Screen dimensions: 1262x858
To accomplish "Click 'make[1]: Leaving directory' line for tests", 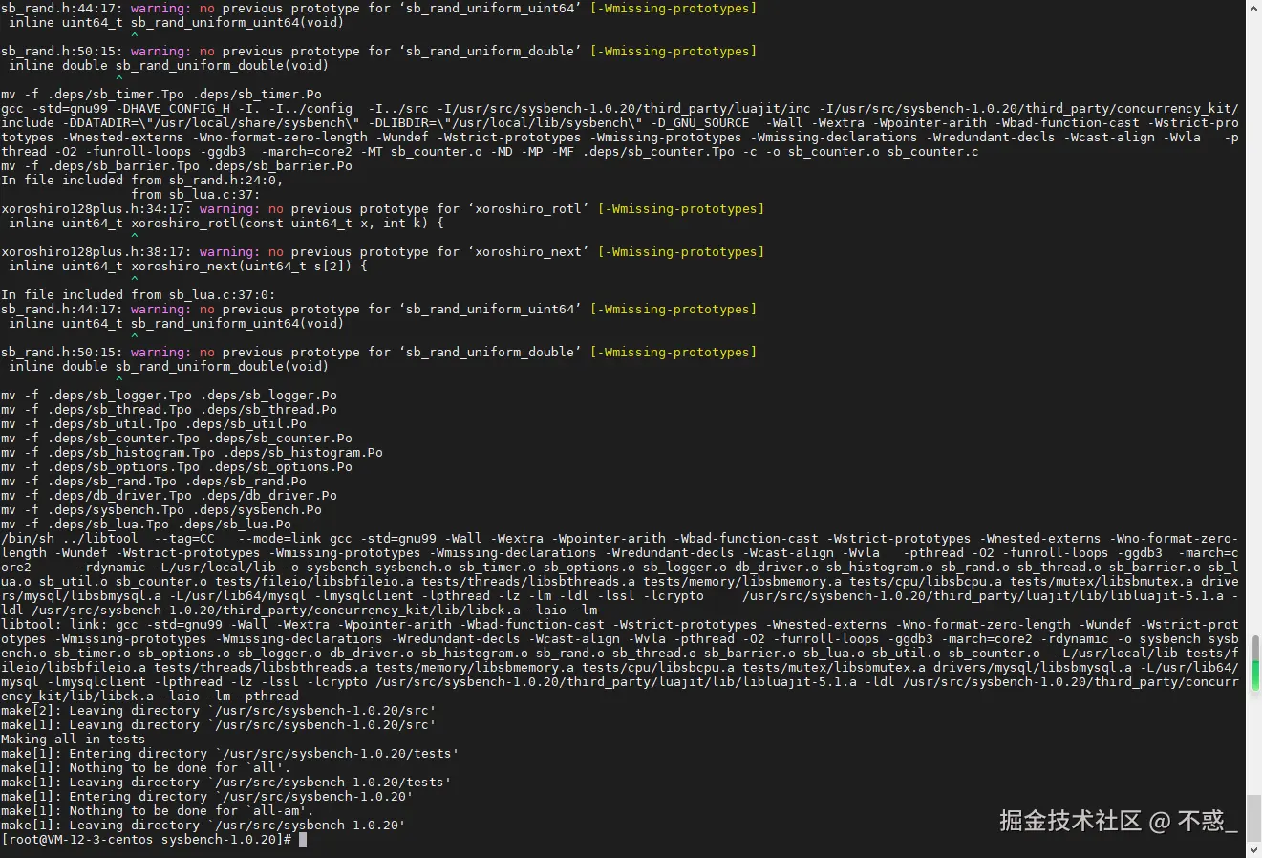I will 226,782.
